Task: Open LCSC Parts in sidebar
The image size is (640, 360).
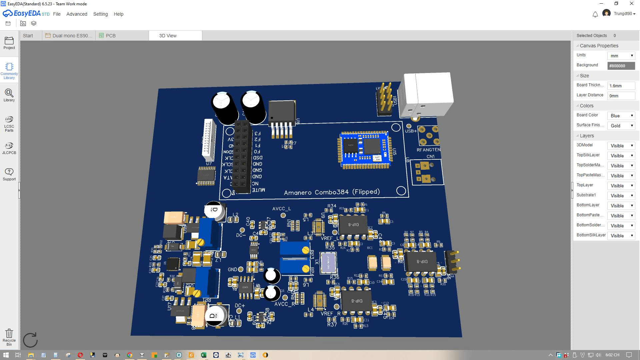Action: coord(9,124)
